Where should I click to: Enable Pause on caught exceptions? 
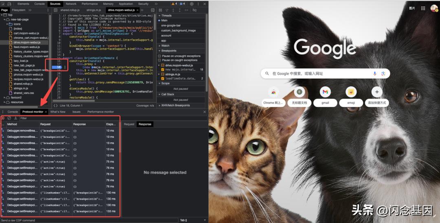160,60
